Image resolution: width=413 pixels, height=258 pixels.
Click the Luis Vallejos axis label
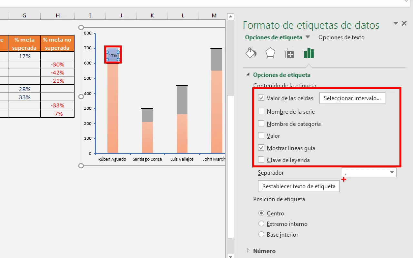[182, 159]
